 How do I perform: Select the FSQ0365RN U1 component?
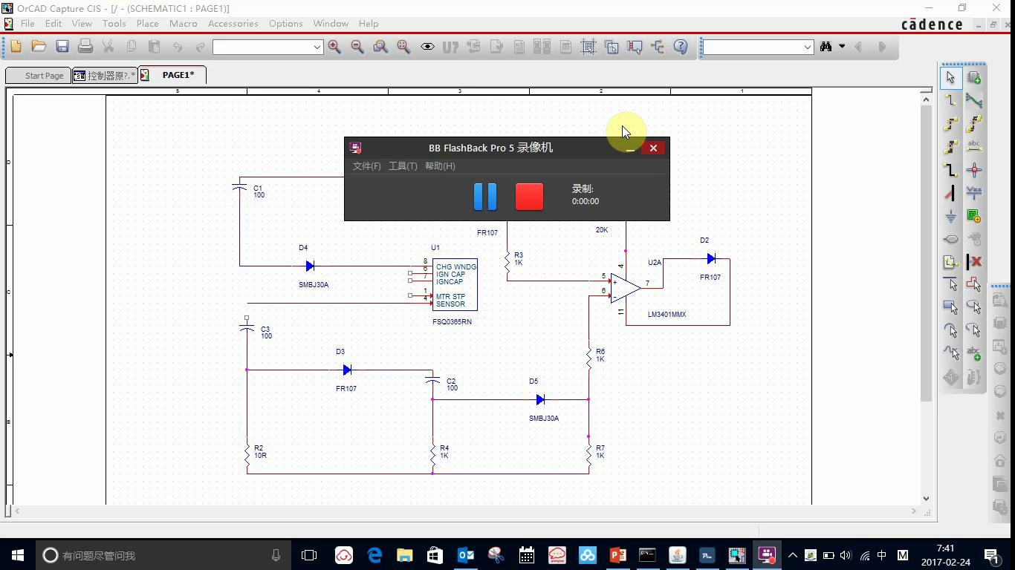[455, 285]
